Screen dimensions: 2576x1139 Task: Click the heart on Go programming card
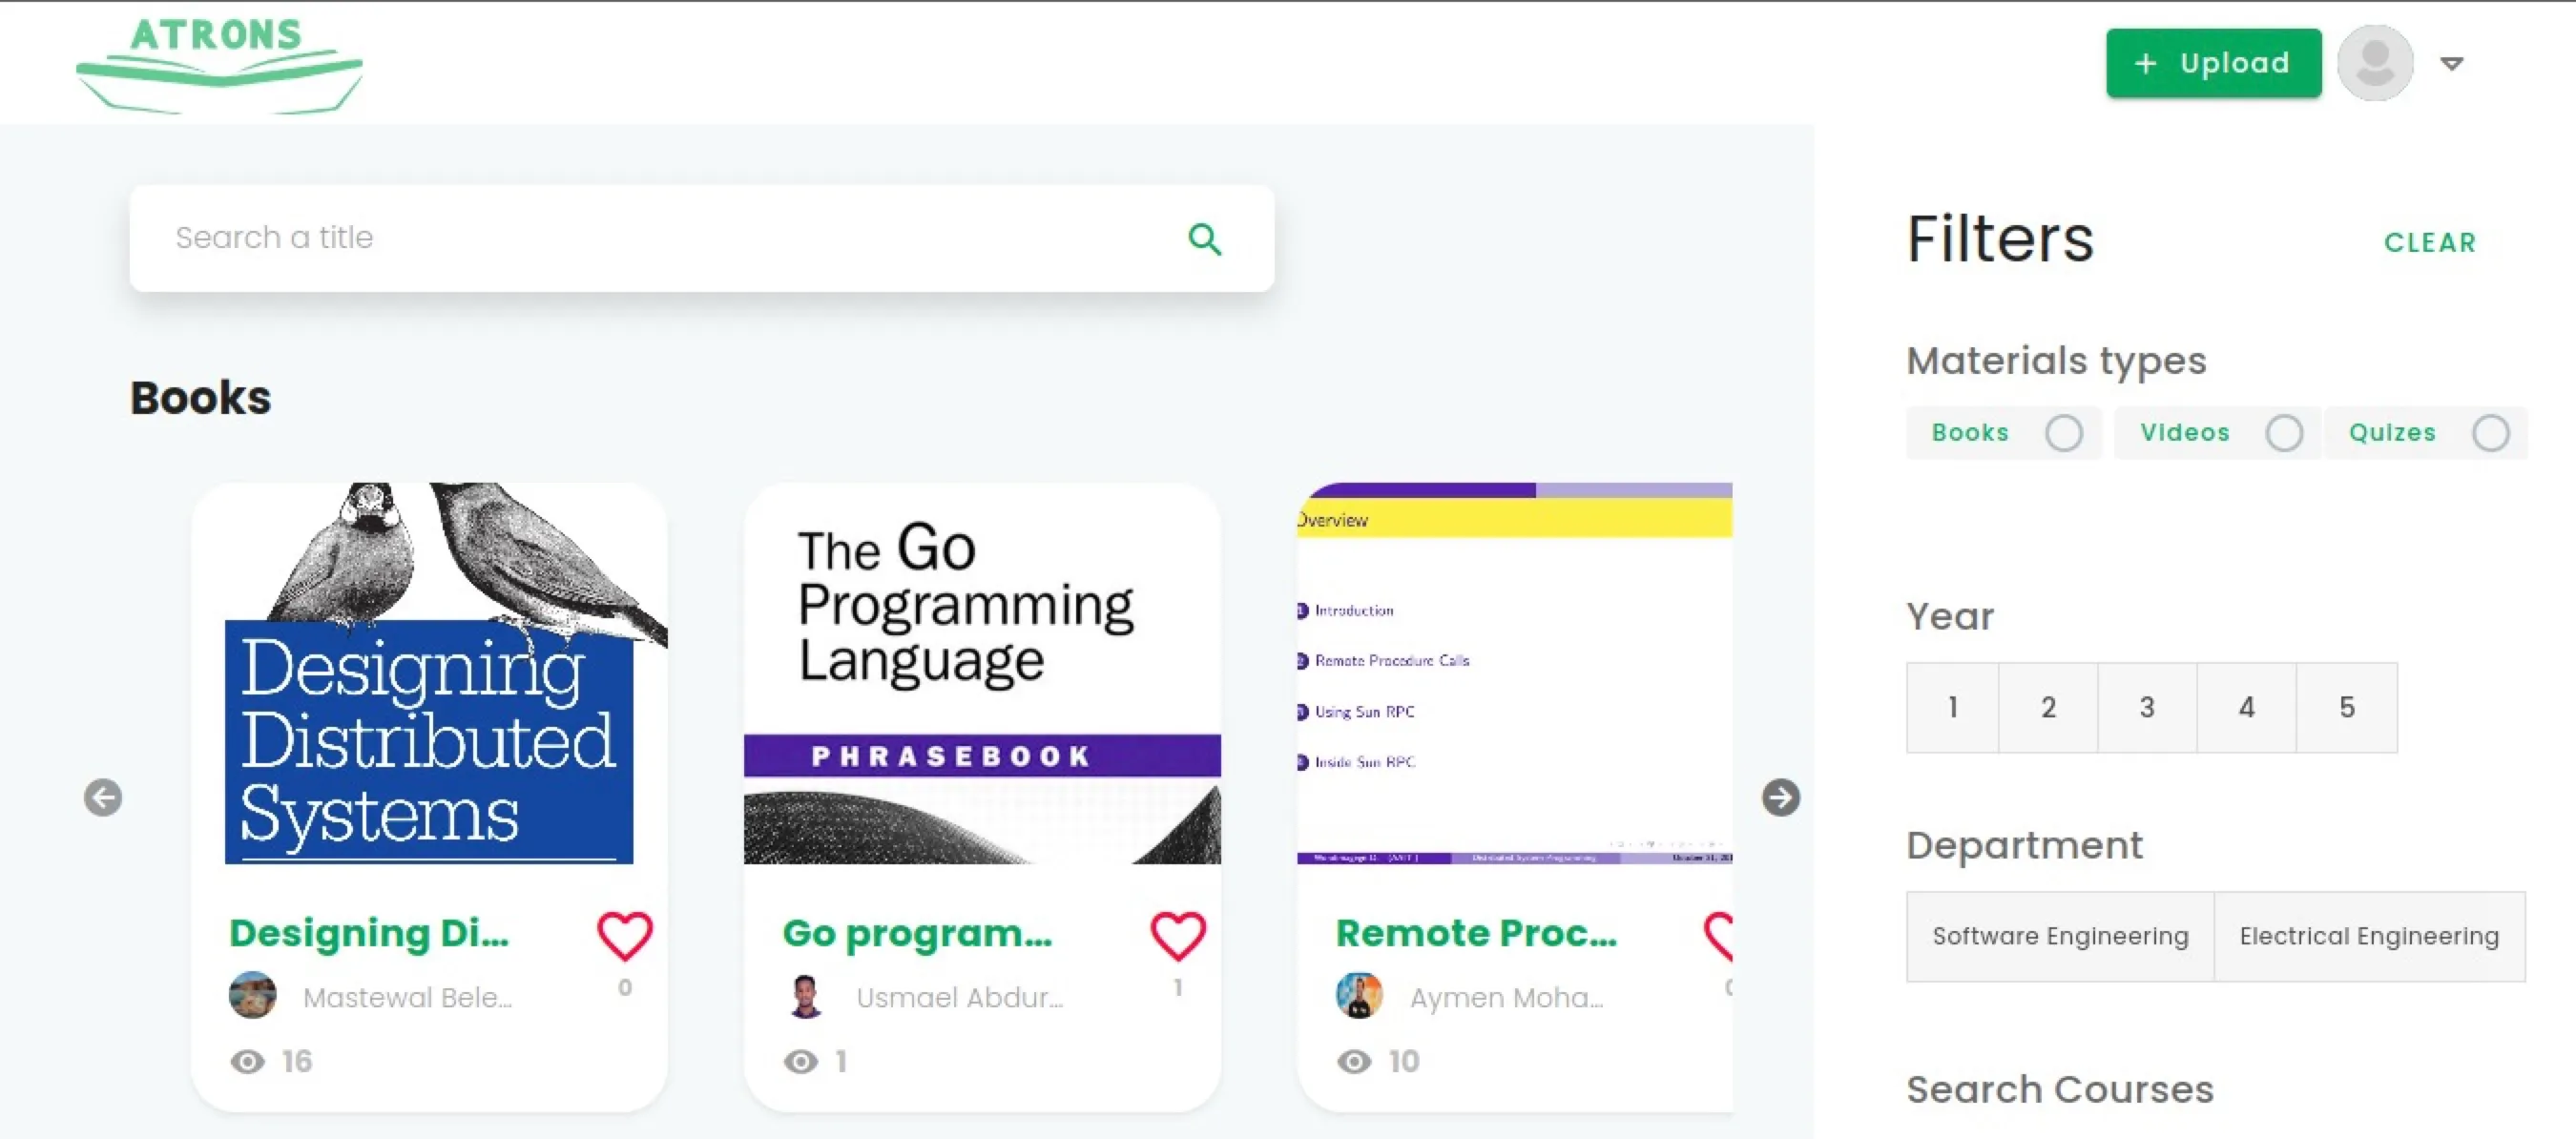coord(1178,936)
